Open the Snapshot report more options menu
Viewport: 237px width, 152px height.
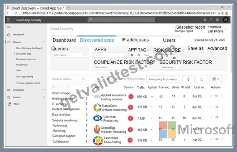pos(225,29)
